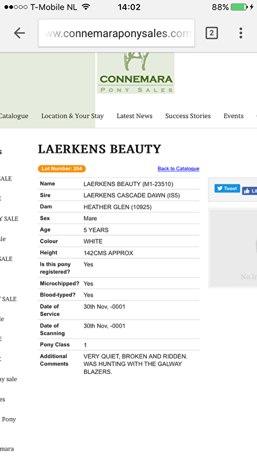Image resolution: width=257 pixels, height=458 pixels.
Task: Tap the No Image placeholder thumbnail
Action: tap(234, 248)
